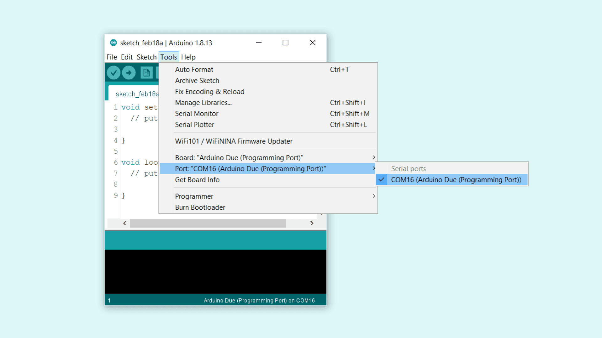Open the Sketch menu
602x338 pixels.
point(146,57)
